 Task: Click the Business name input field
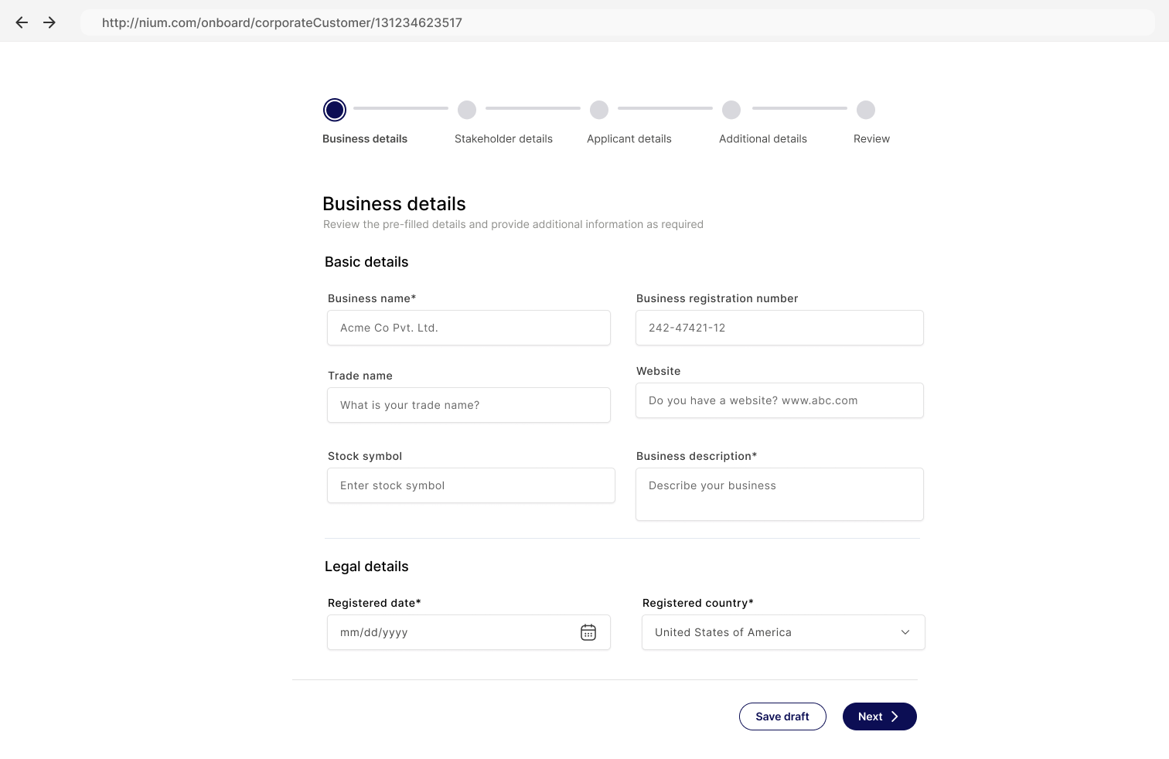coord(469,328)
